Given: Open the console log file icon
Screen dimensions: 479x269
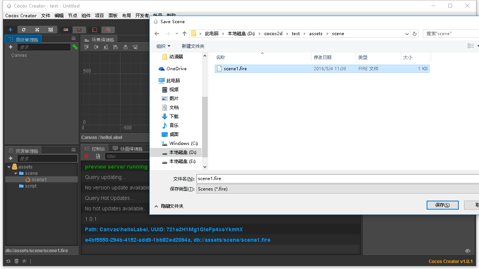Looking at the screenshot, I should tap(98, 156).
